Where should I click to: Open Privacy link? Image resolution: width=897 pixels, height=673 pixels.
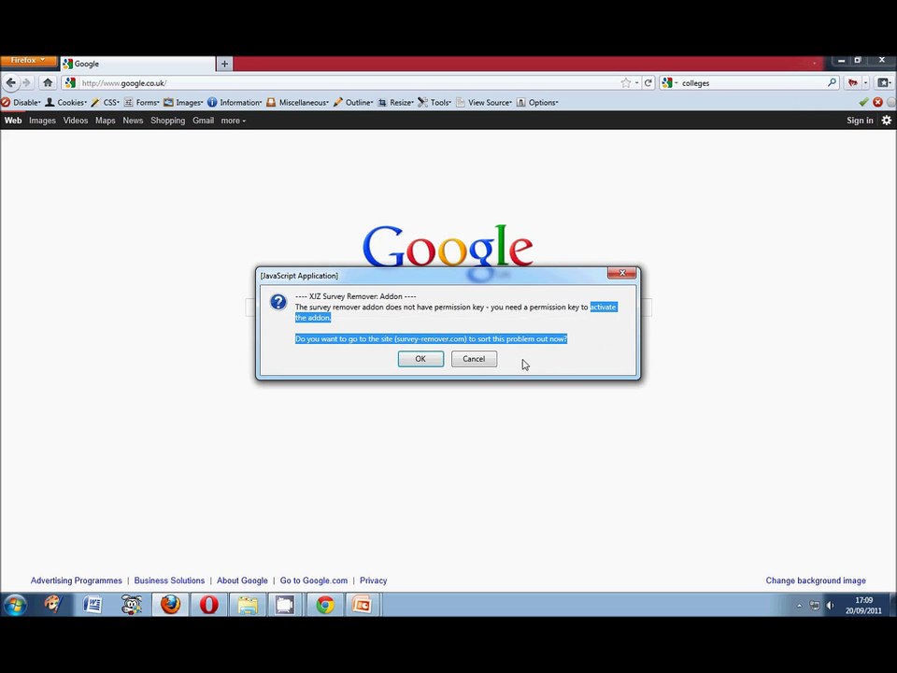[x=373, y=580]
